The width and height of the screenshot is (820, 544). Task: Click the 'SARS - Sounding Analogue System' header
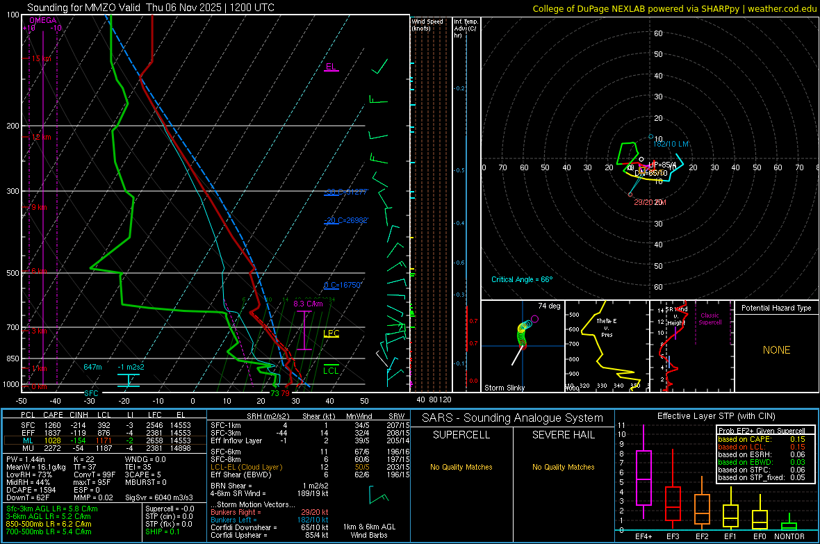[513, 418]
